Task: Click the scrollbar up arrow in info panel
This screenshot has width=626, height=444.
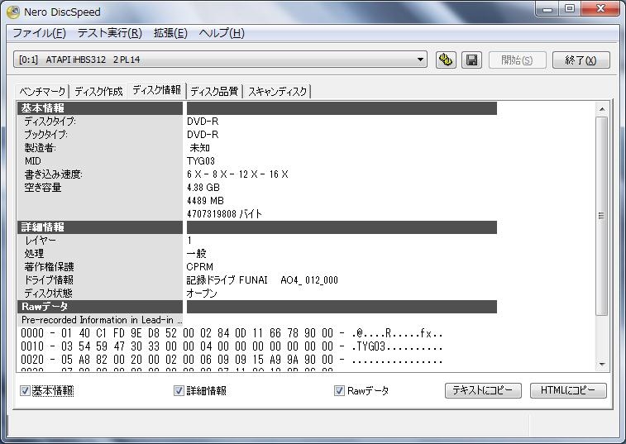Action: 601,109
